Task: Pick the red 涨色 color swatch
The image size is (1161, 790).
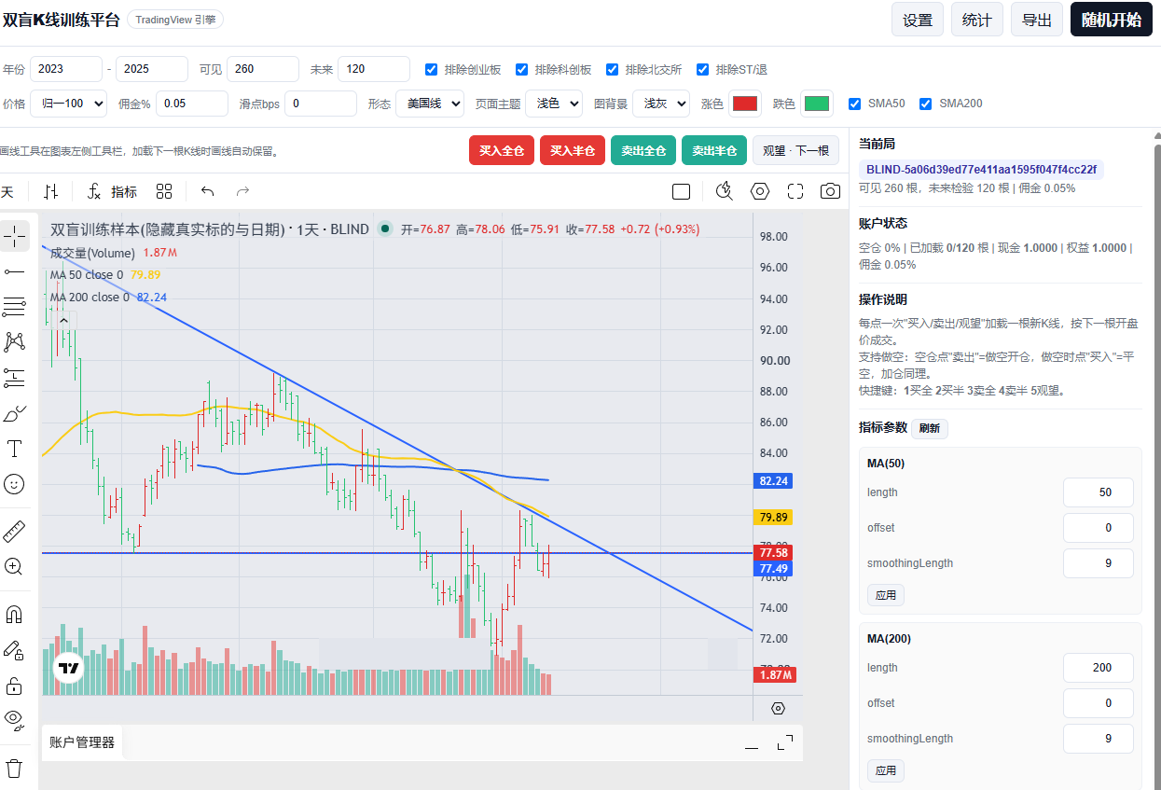Action: [745, 104]
